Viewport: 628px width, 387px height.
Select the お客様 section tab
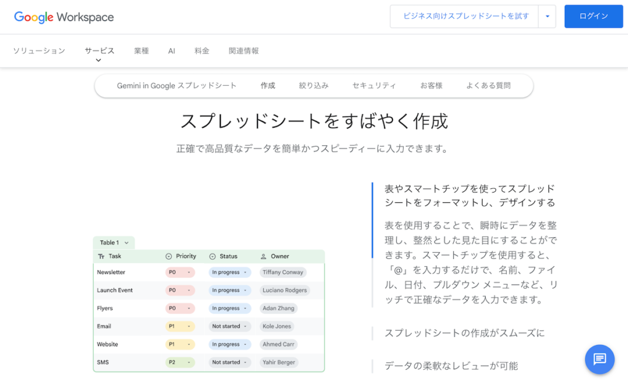click(x=431, y=86)
